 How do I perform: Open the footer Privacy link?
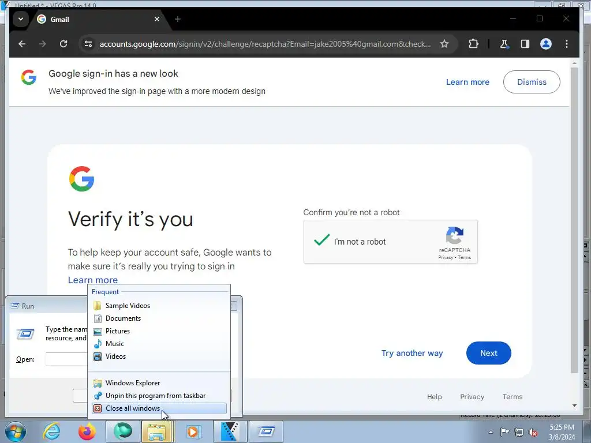pyautogui.click(x=472, y=397)
